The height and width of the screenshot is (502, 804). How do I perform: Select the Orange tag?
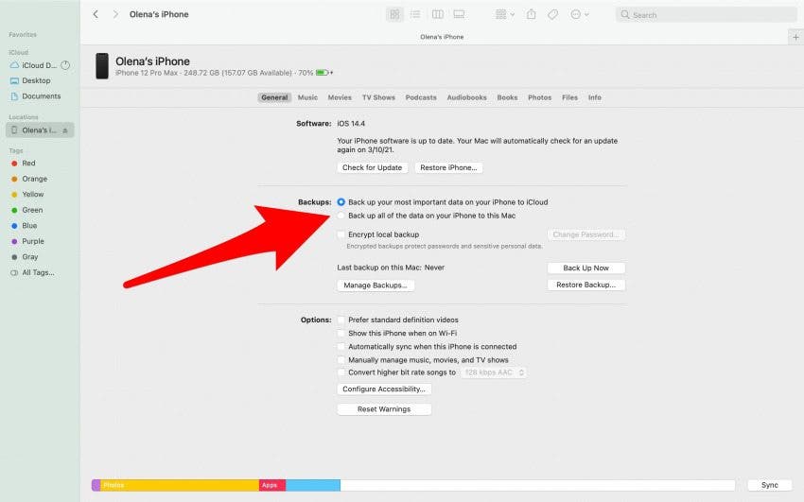tap(29, 179)
